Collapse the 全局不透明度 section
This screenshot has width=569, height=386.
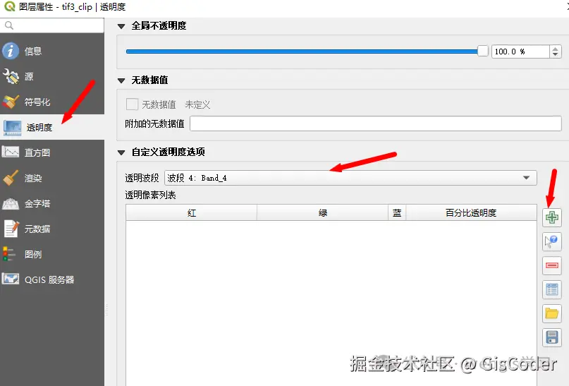(121, 26)
